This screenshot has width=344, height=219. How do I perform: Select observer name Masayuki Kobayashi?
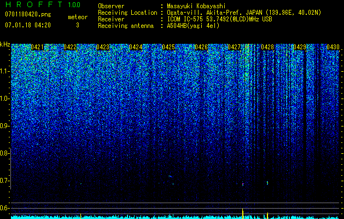coord(196,6)
